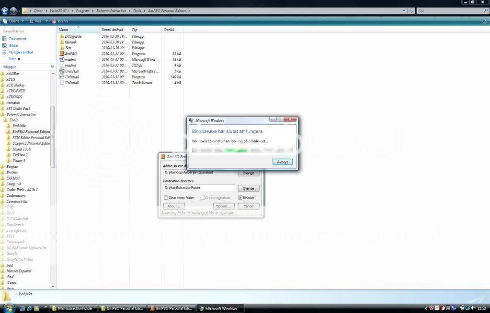Select the DSSignFile folder icon
The height and width of the screenshot is (313, 490).
61,36
